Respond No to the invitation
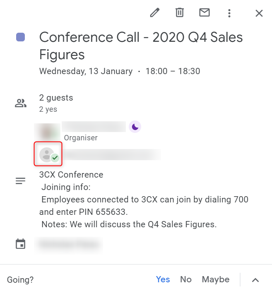 point(185,279)
